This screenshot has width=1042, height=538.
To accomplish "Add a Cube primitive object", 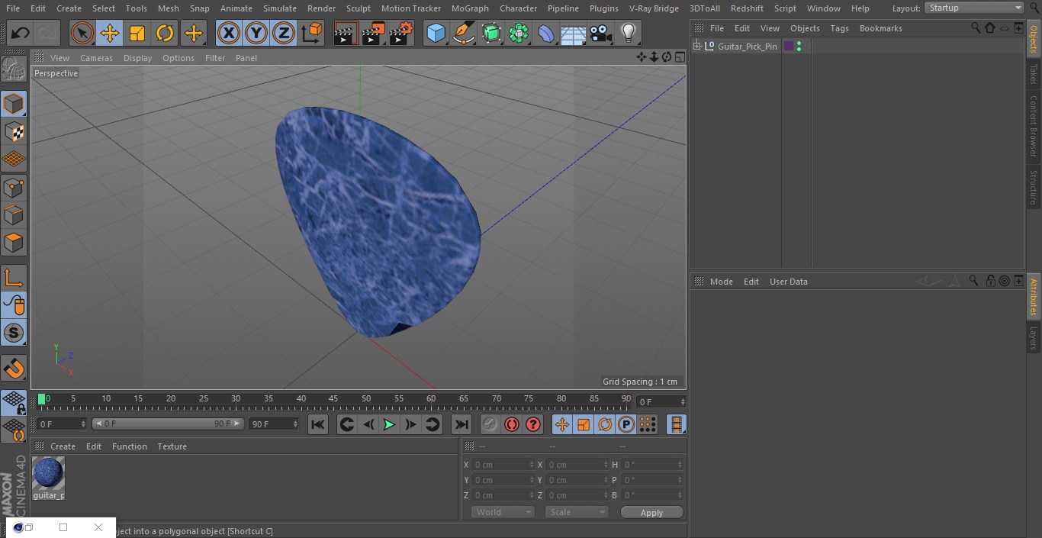I will pyautogui.click(x=436, y=34).
